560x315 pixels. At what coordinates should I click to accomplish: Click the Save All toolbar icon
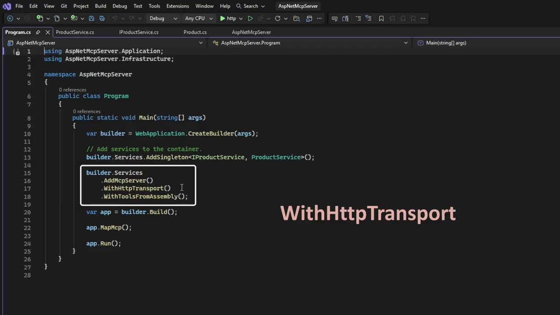pyautogui.click(x=102, y=18)
